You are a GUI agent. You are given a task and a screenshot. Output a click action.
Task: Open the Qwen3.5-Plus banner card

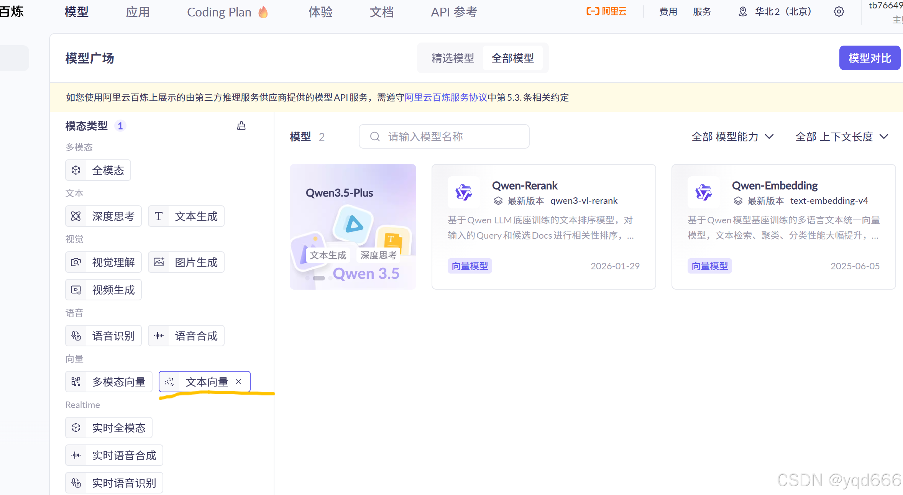353,227
